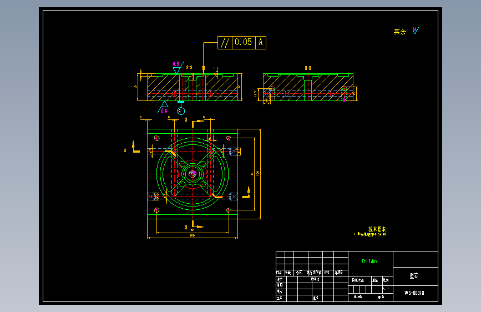Click the 技术要求 technical requirements heading

click(x=377, y=229)
